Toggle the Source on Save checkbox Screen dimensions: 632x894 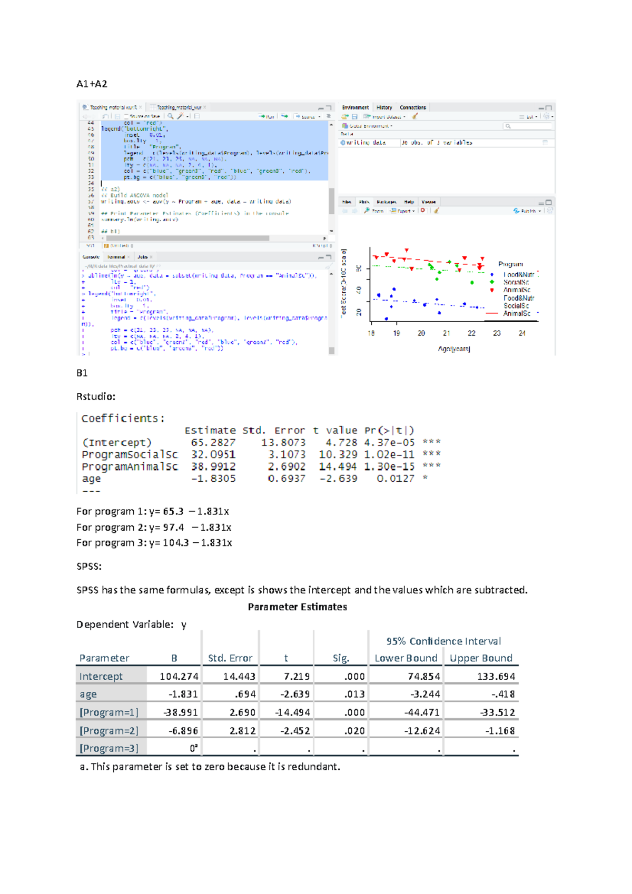pyautogui.click(x=126, y=116)
